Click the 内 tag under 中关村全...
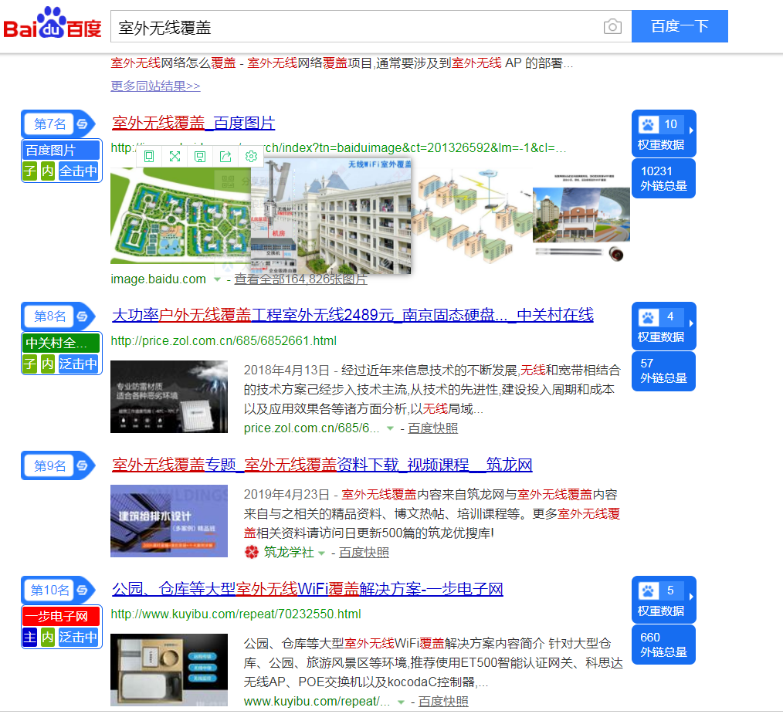This screenshot has width=783, height=714. click(x=47, y=364)
